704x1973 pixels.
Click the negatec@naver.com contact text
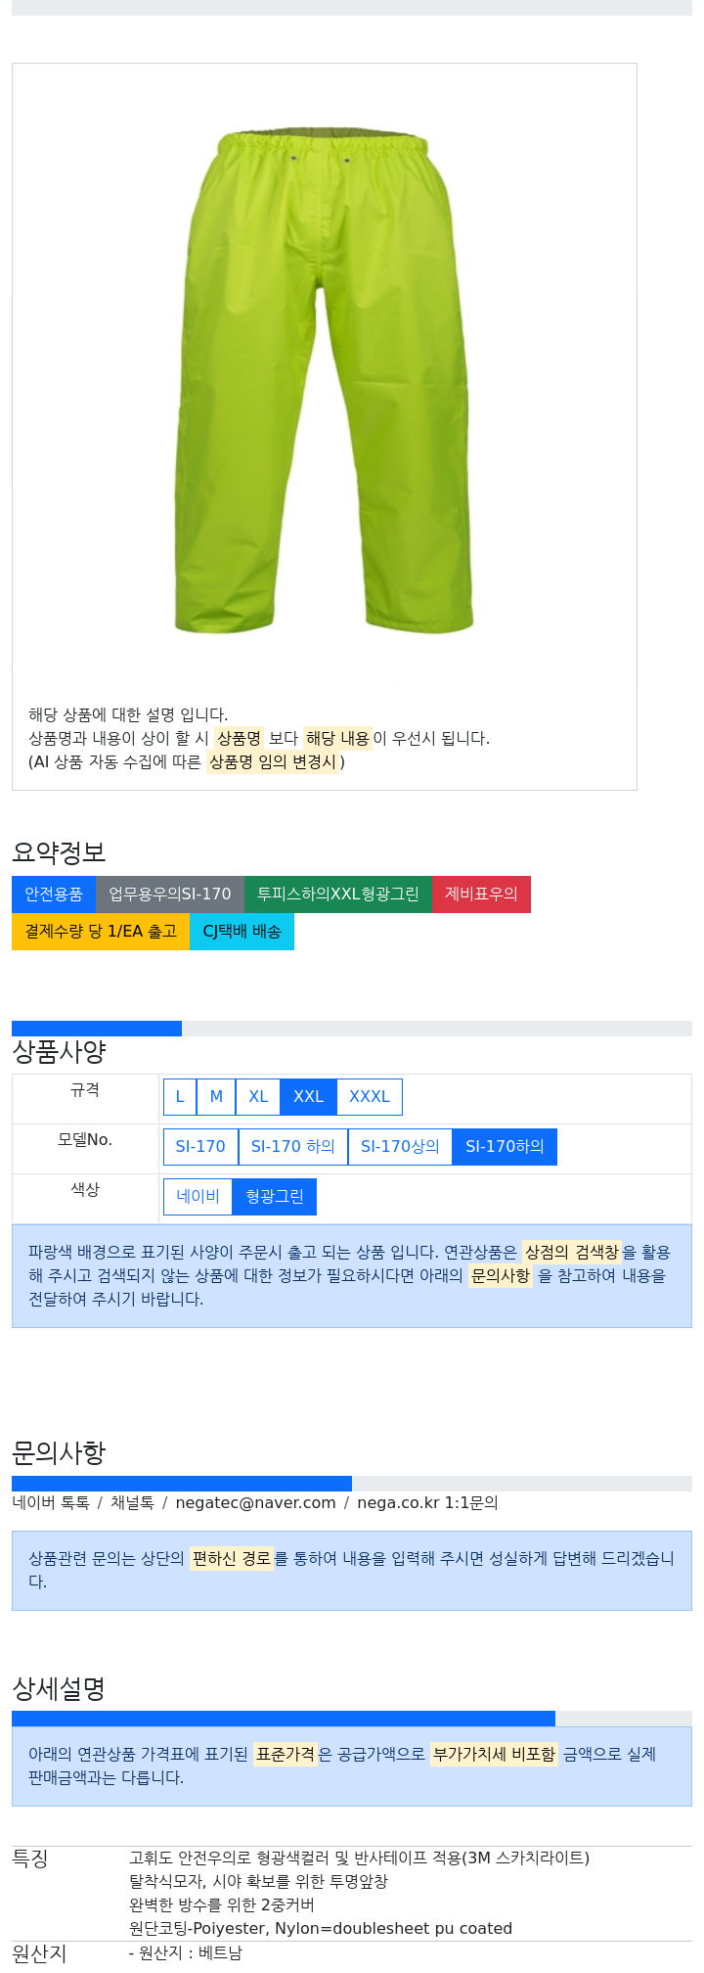click(255, 1502)
